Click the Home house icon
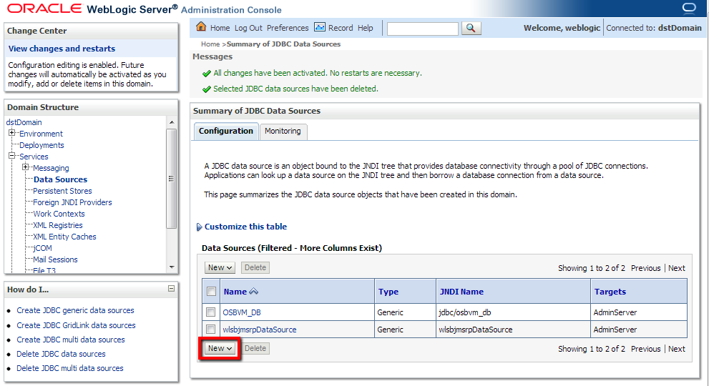 click(x=201, y=26)
